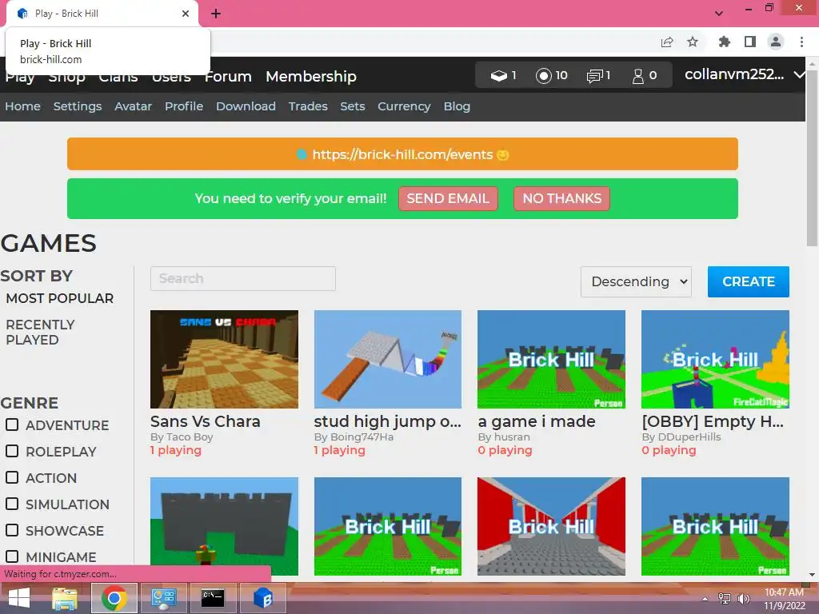Open File Explorer from the taskbar

point(65,598)
